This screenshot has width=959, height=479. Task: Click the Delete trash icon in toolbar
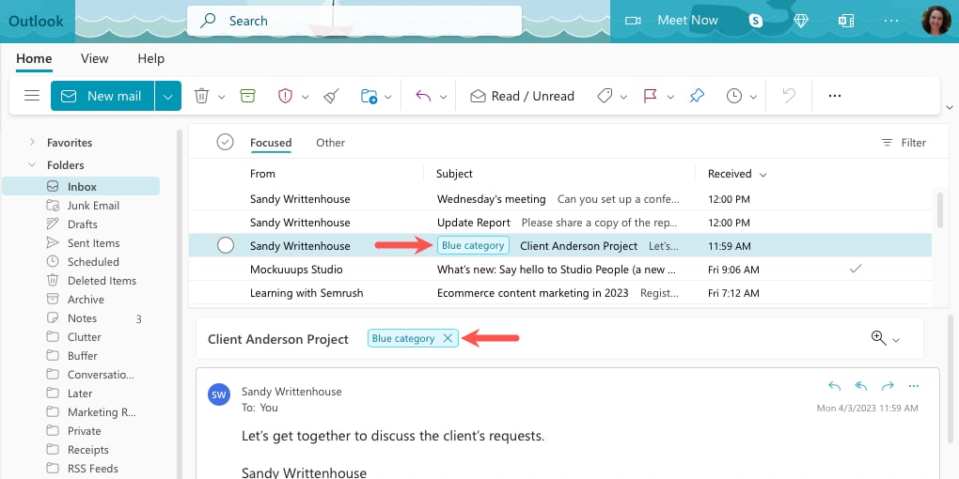[201, 96]
